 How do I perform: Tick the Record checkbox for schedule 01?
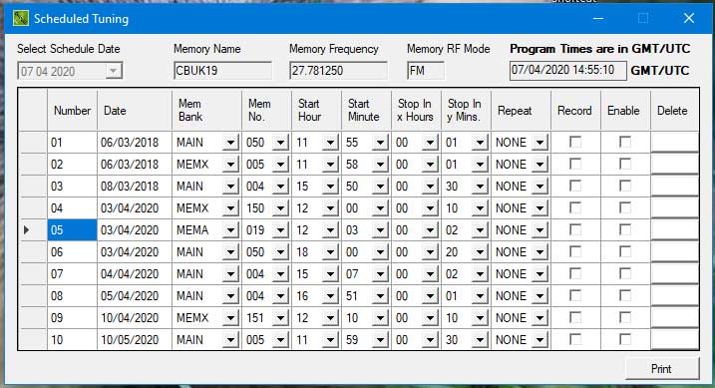(x=575, y=143)
